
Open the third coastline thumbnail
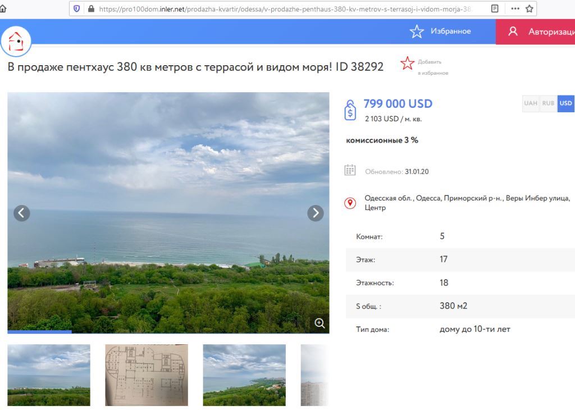[244, 375]
